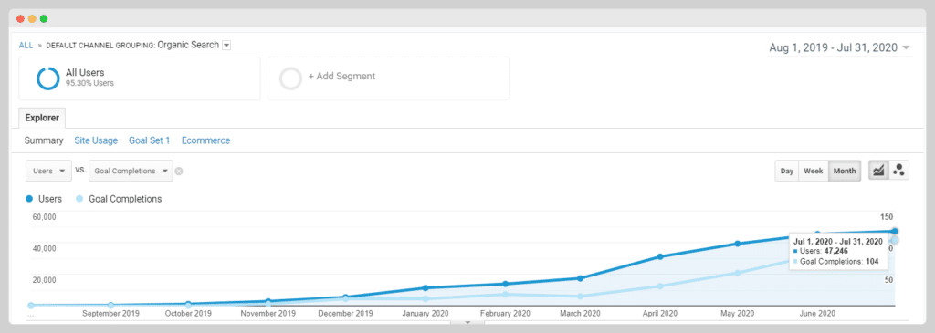This screenshot has height=333, width=935.
Task: Set chart interval to Month
Action: coord(845,171)
